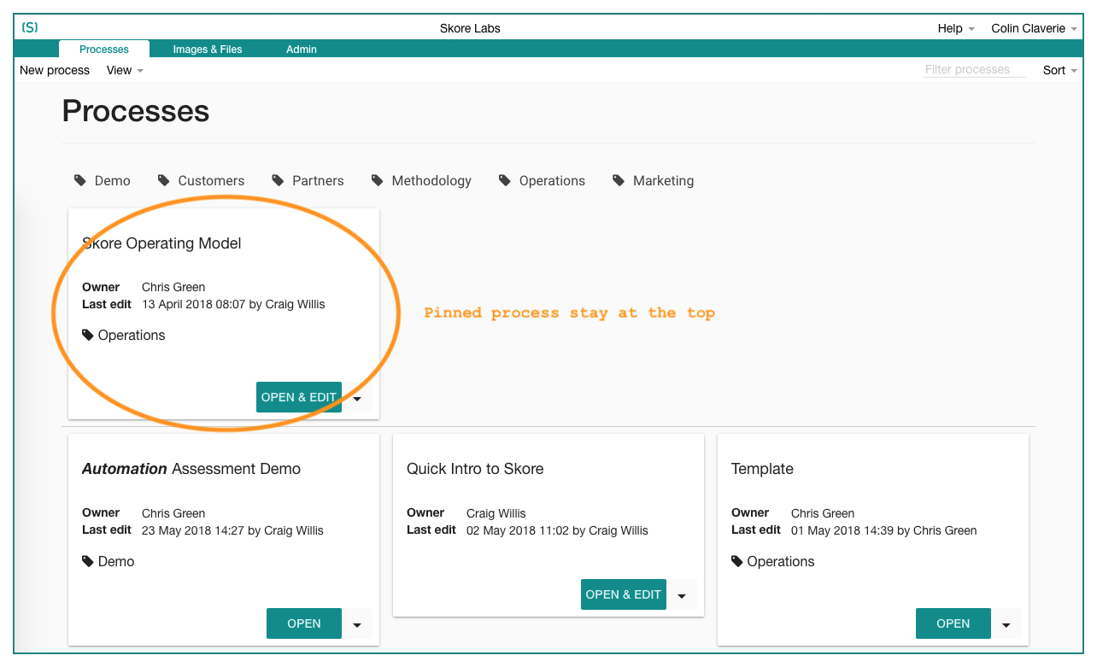Filter processes by the Partners tag label
Viewport: 1097px width, 667px height.
point(318,181)
